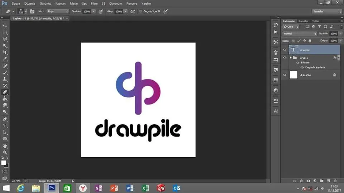Screen dimensions: 344x193
Task: Select the Pen tool
Action: point(5,119)
